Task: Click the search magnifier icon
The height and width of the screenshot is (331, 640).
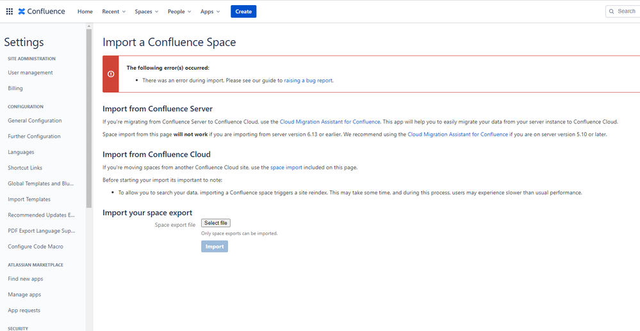Action: 611,12
